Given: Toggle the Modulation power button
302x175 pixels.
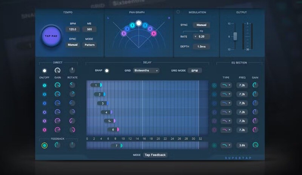Looking at the screenshot, I should pos(178,12).
